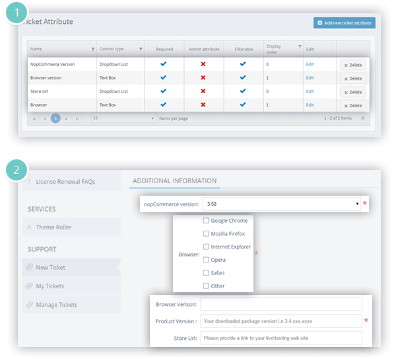Image resolution: width=396 pixels, height=359 pixels.
Task: Select Additional Information tab
Action: [x=174, y=181]
